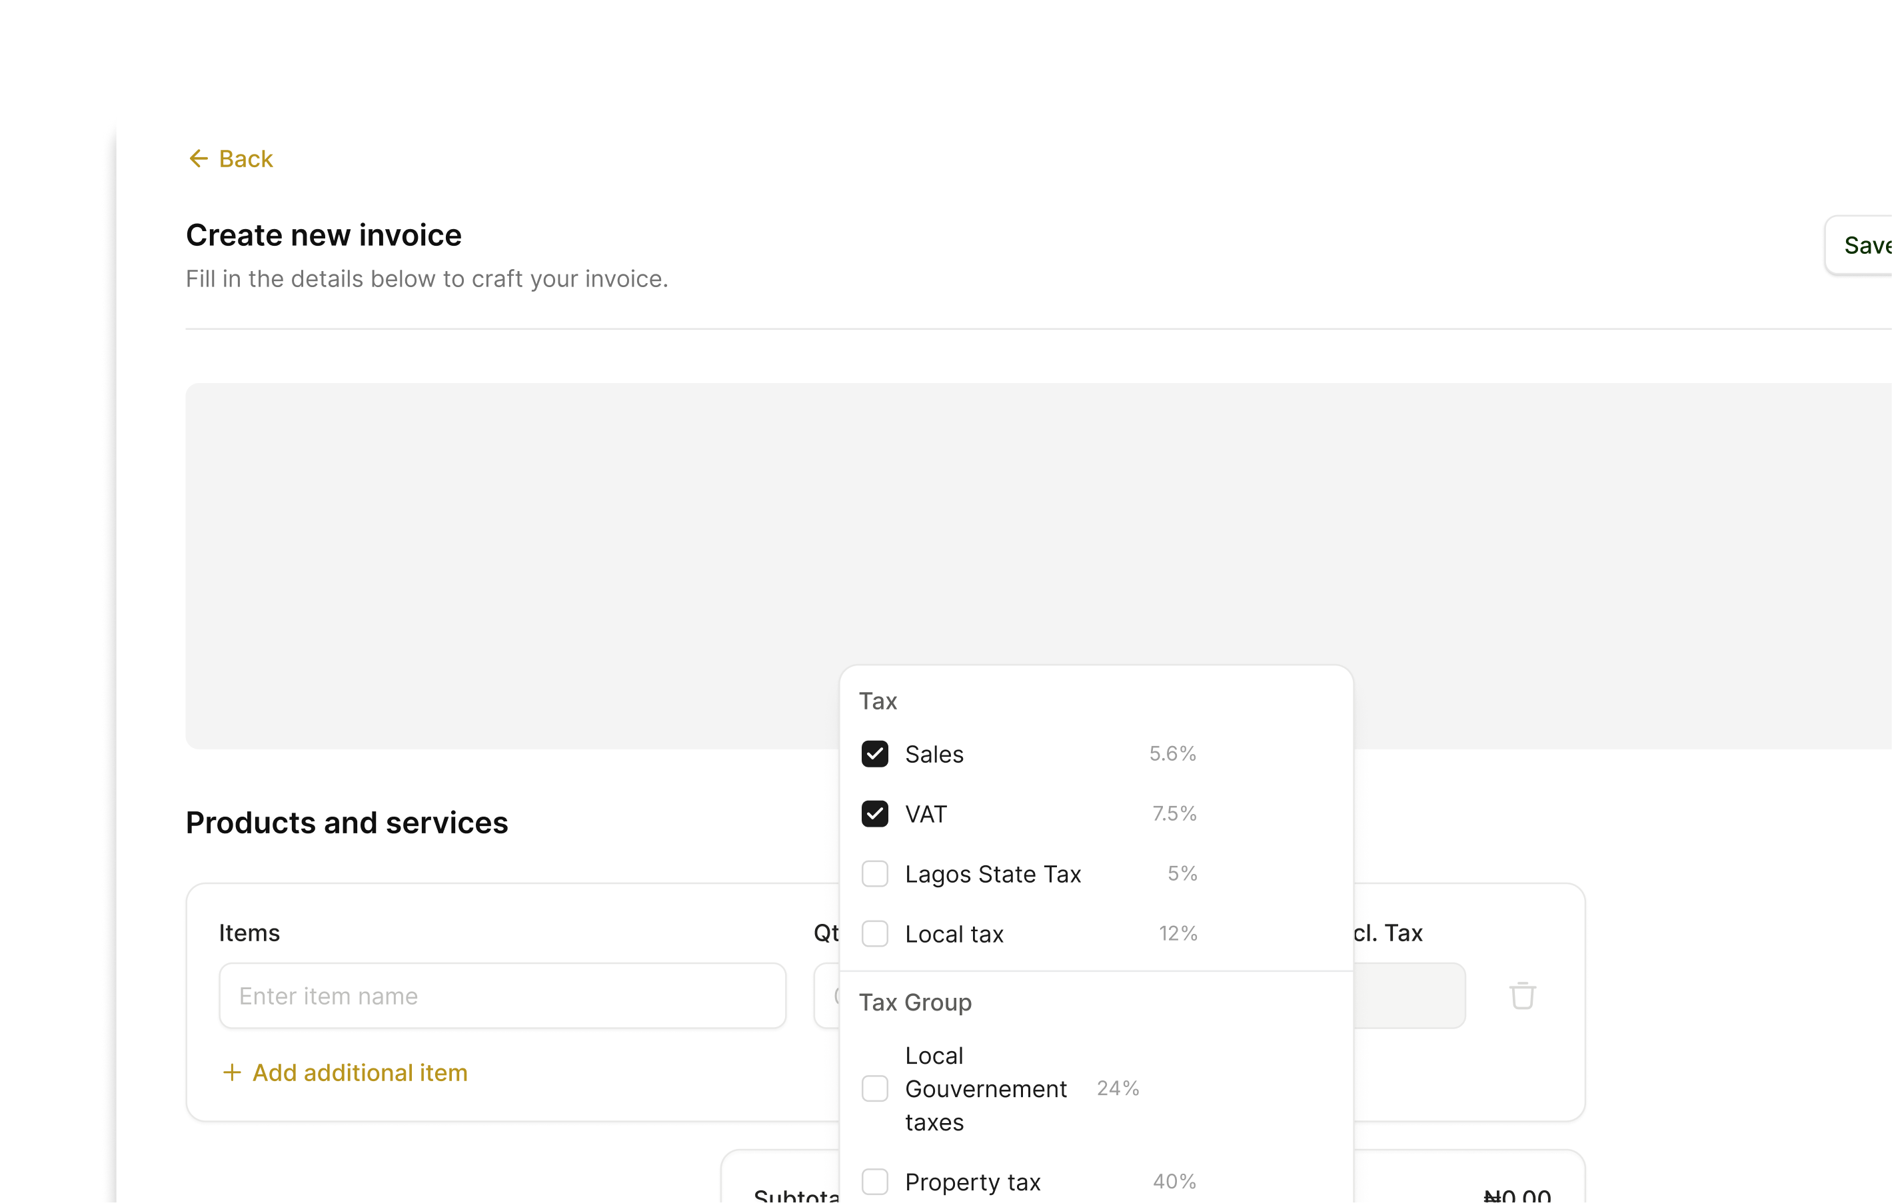Choose the VAT 7.5% menu entry label
Viewport: 1892px width, 1203px height.
pos(926,814)
